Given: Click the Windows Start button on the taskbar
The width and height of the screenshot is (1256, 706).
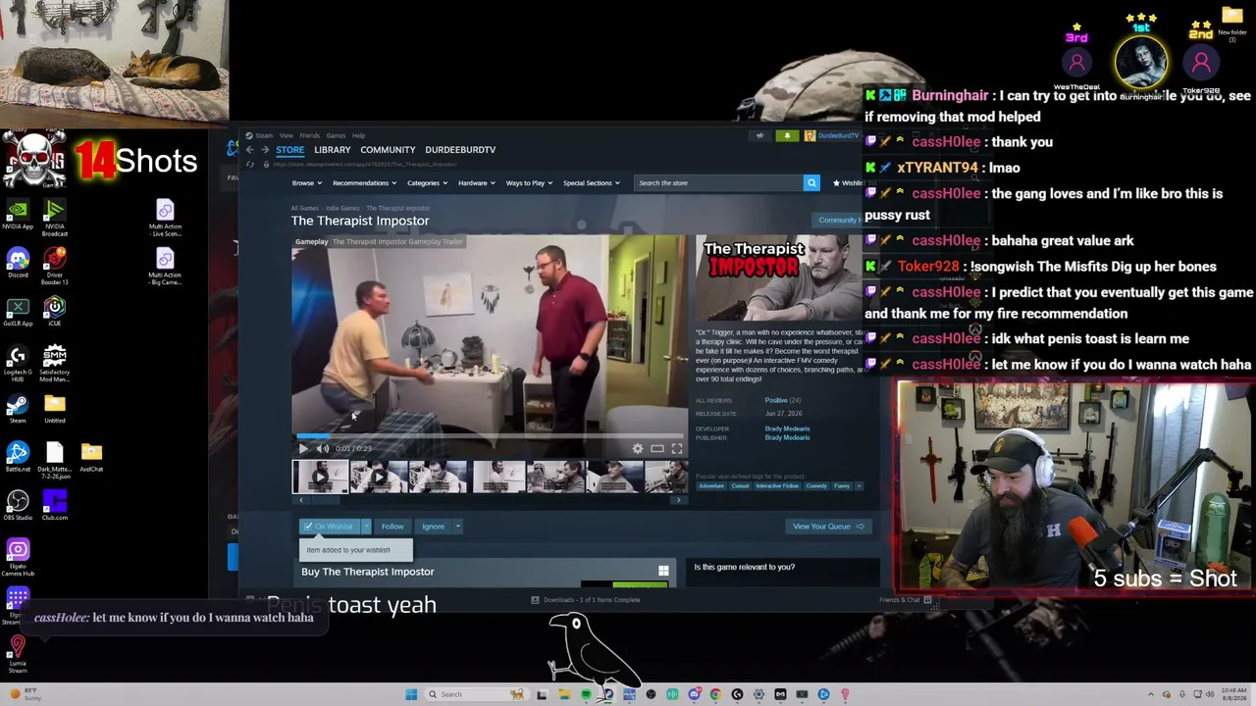Looking at the screenshot, I should point(411,694).
